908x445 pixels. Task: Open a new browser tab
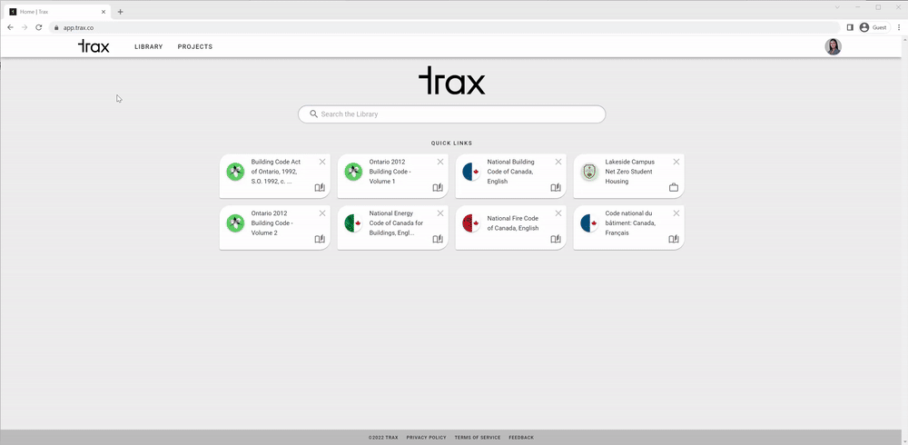pos(121,12)
